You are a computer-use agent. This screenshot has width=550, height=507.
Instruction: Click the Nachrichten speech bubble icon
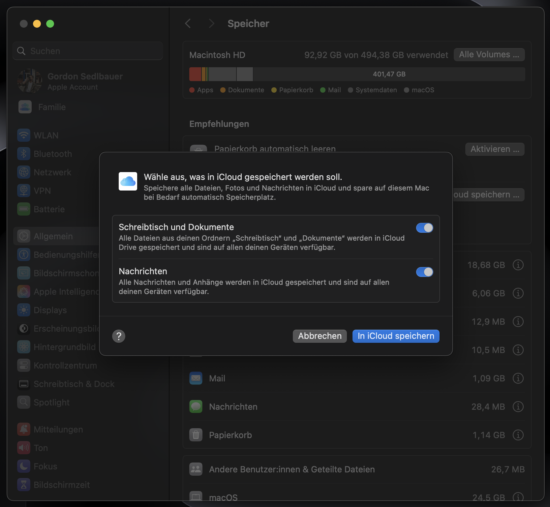(x=196, y=406)
